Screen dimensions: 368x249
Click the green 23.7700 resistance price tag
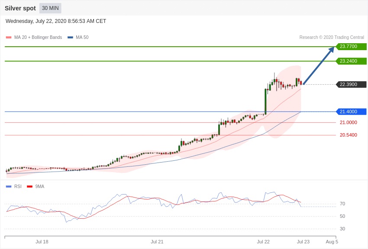click(351, 47)
